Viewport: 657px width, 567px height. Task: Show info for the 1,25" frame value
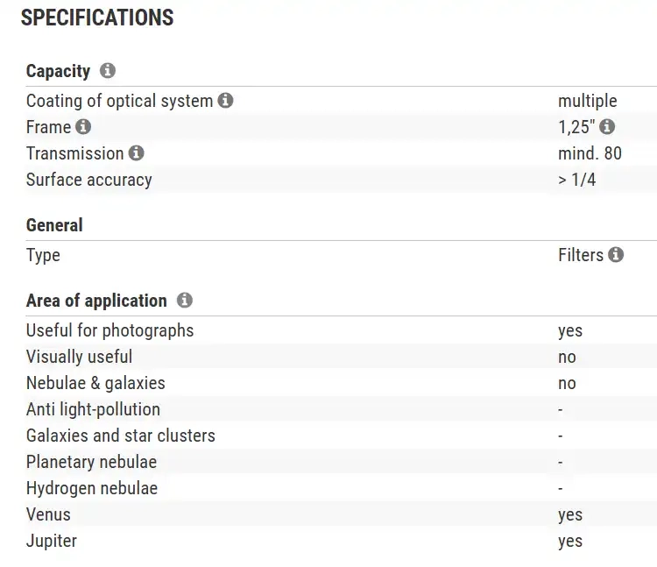pyautogui.click(x=607, y=127)
